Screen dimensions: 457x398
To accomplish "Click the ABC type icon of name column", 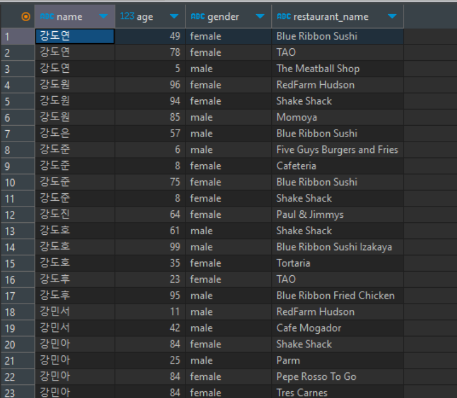I will (x=47, y=16).
